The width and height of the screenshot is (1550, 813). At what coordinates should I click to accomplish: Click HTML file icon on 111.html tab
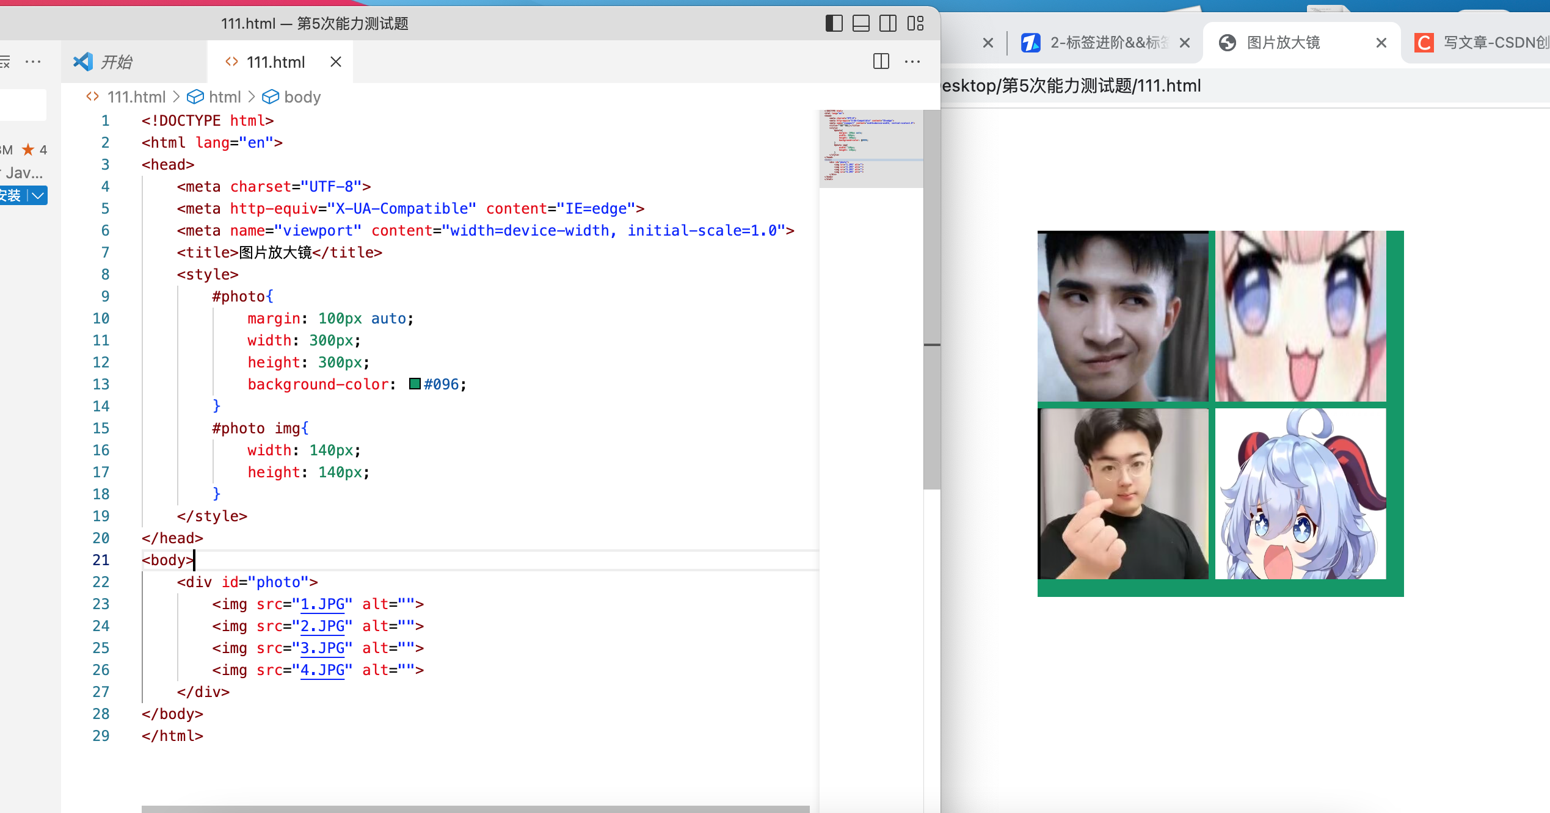pyautogui.click(x=231, y=62)
